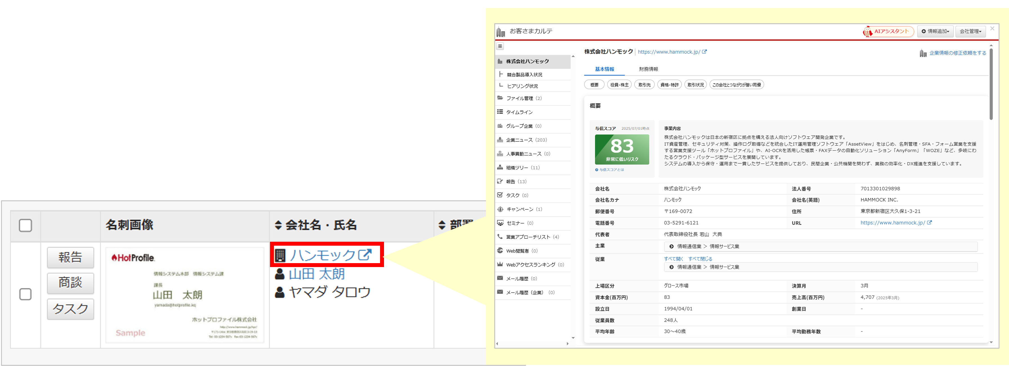Open the AIアシスタント assistant button
The width and height of the screenshot is (1009, 366).
click(x=888, y=31)
